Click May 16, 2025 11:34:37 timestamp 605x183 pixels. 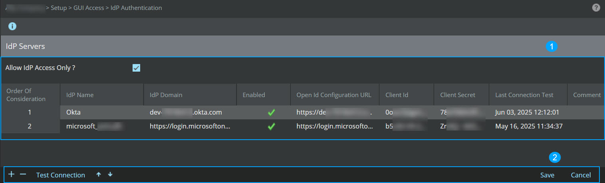pos(529,127)
